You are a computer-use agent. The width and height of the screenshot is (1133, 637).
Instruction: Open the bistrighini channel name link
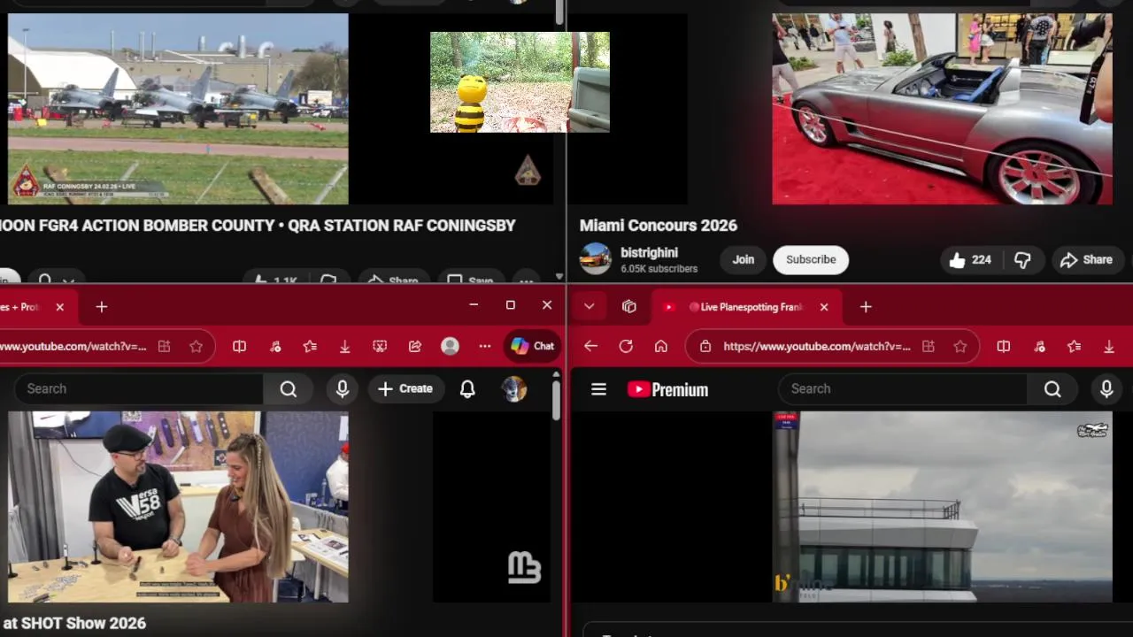coord(649,253)
